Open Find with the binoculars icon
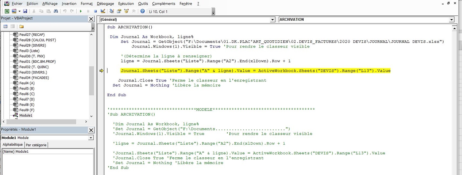 [x=56, y=11]
